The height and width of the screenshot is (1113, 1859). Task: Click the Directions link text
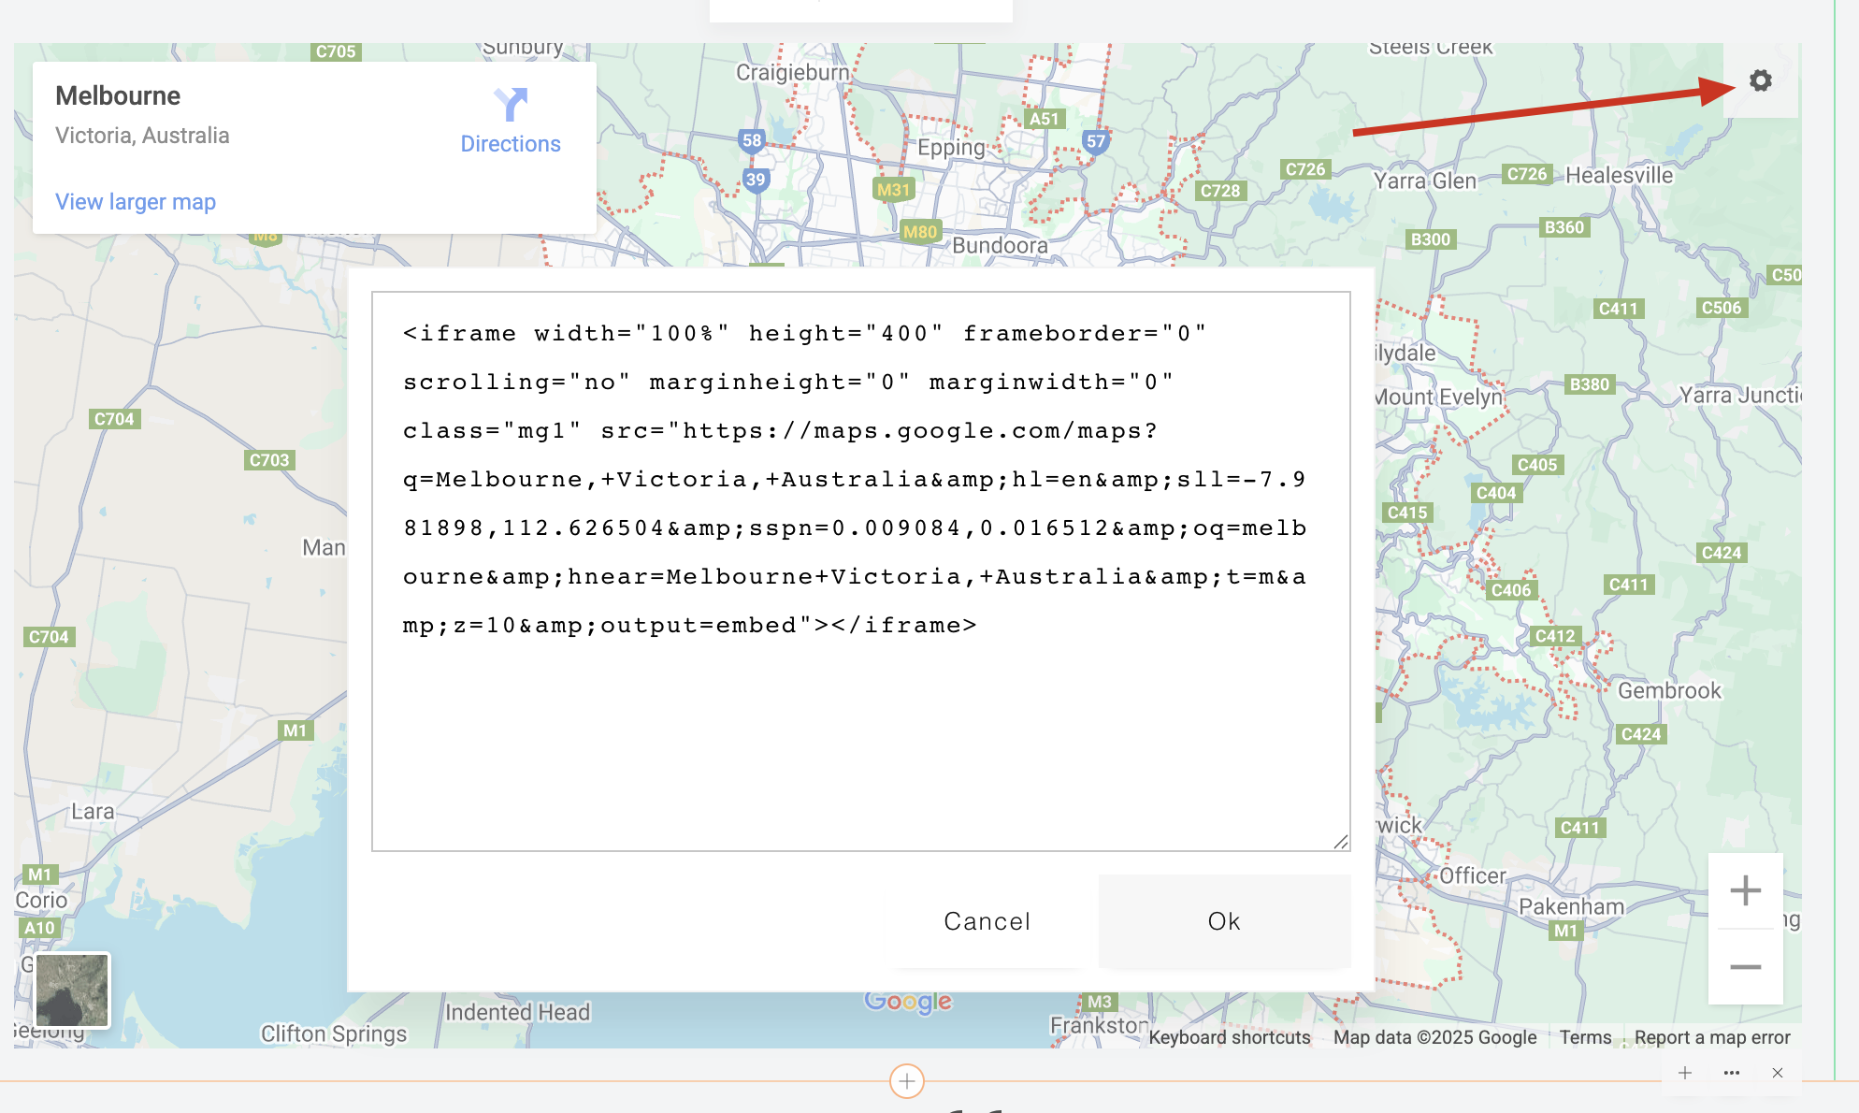(511, 144)
